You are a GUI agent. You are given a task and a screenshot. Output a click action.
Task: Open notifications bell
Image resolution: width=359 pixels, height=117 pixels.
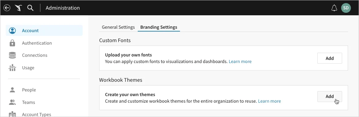pyautogui.click(x=334, y=8)
